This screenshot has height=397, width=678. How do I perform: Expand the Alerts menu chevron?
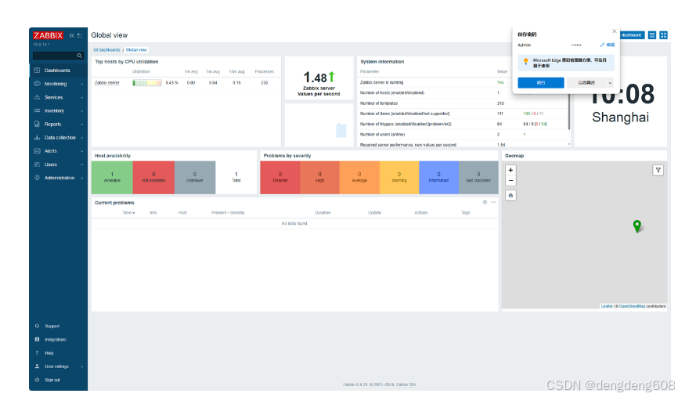click(x=81, y=151)
